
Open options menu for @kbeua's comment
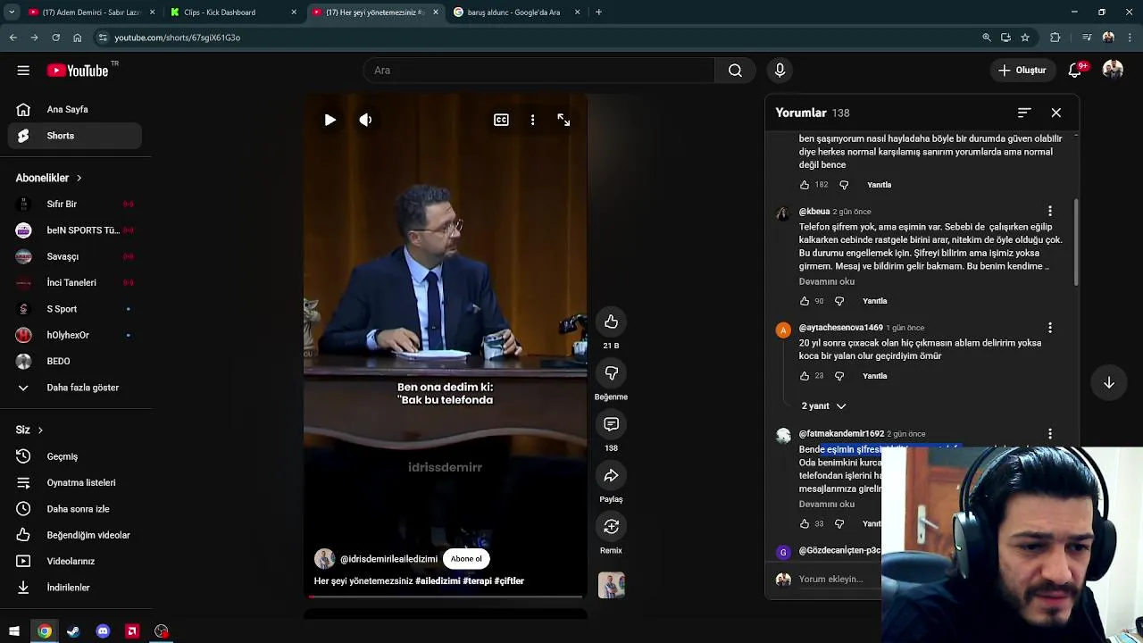(1050, 212)
